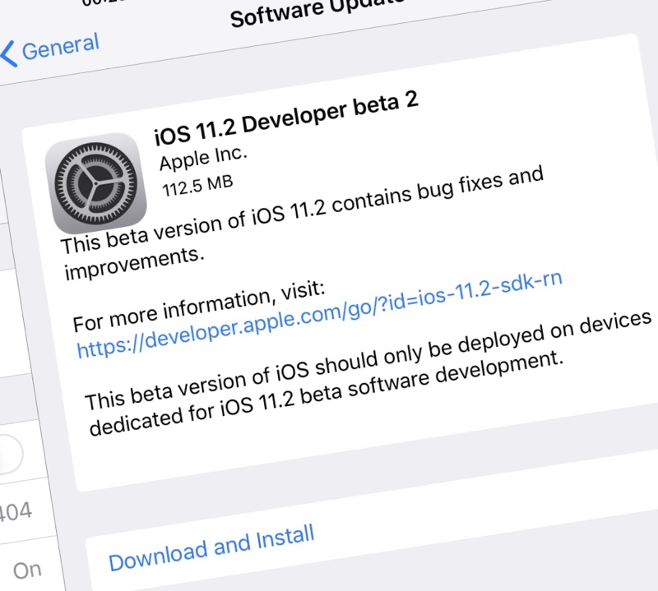Click the On value in sidebar
The height and width of the screenshot is (591, 658).
click(27, 570)
